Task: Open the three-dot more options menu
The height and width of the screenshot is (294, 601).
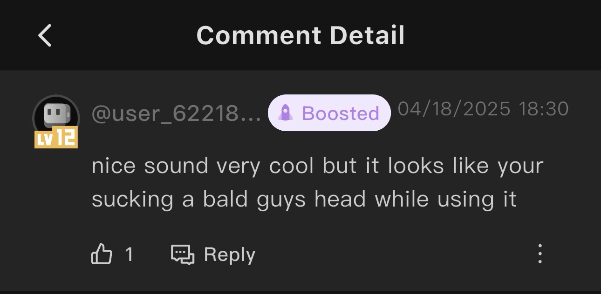Action: pyautogui.click(x=540, y=254)
